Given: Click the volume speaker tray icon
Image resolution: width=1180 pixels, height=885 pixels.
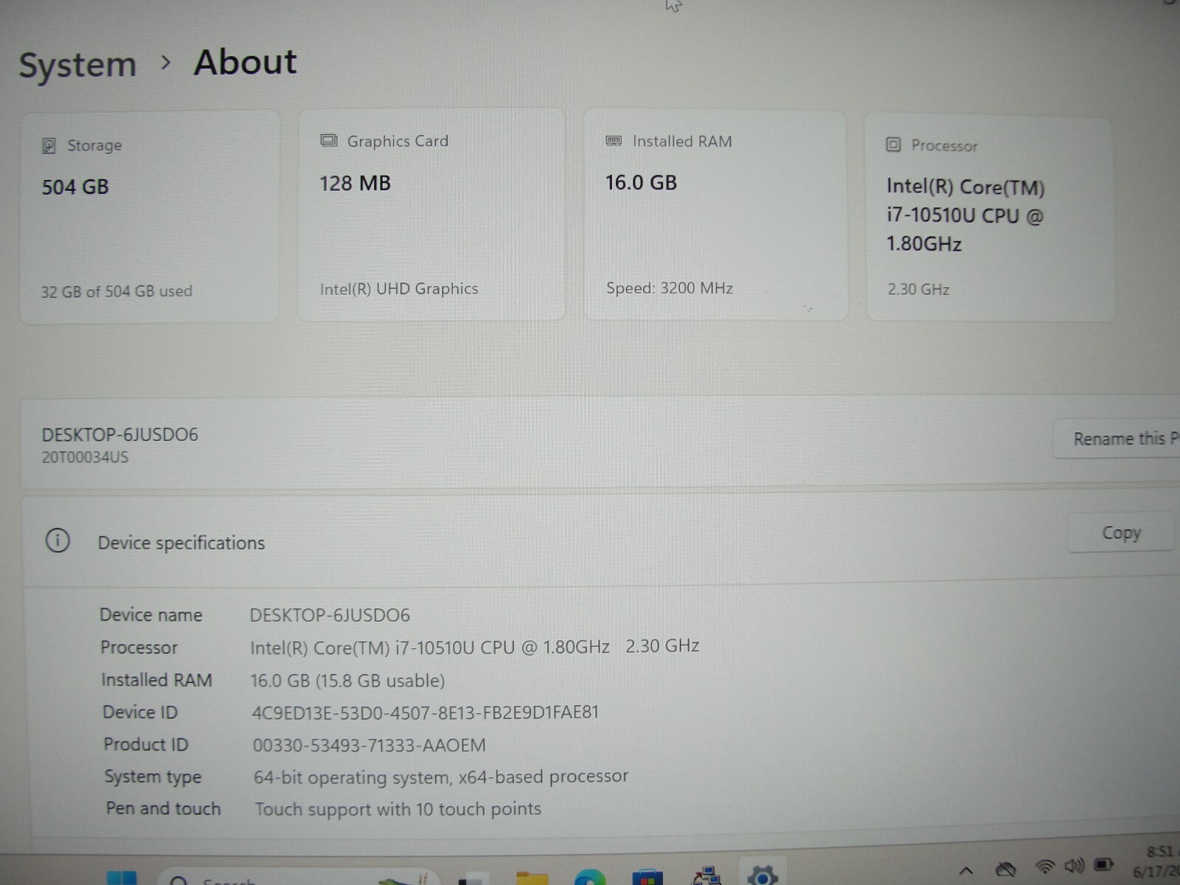Looking at the screenshot, I should 1074,865.
